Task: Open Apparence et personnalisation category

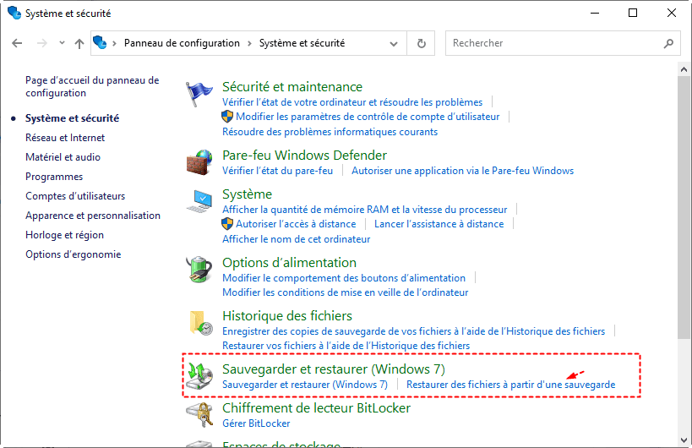Action: tap(93, 216)
